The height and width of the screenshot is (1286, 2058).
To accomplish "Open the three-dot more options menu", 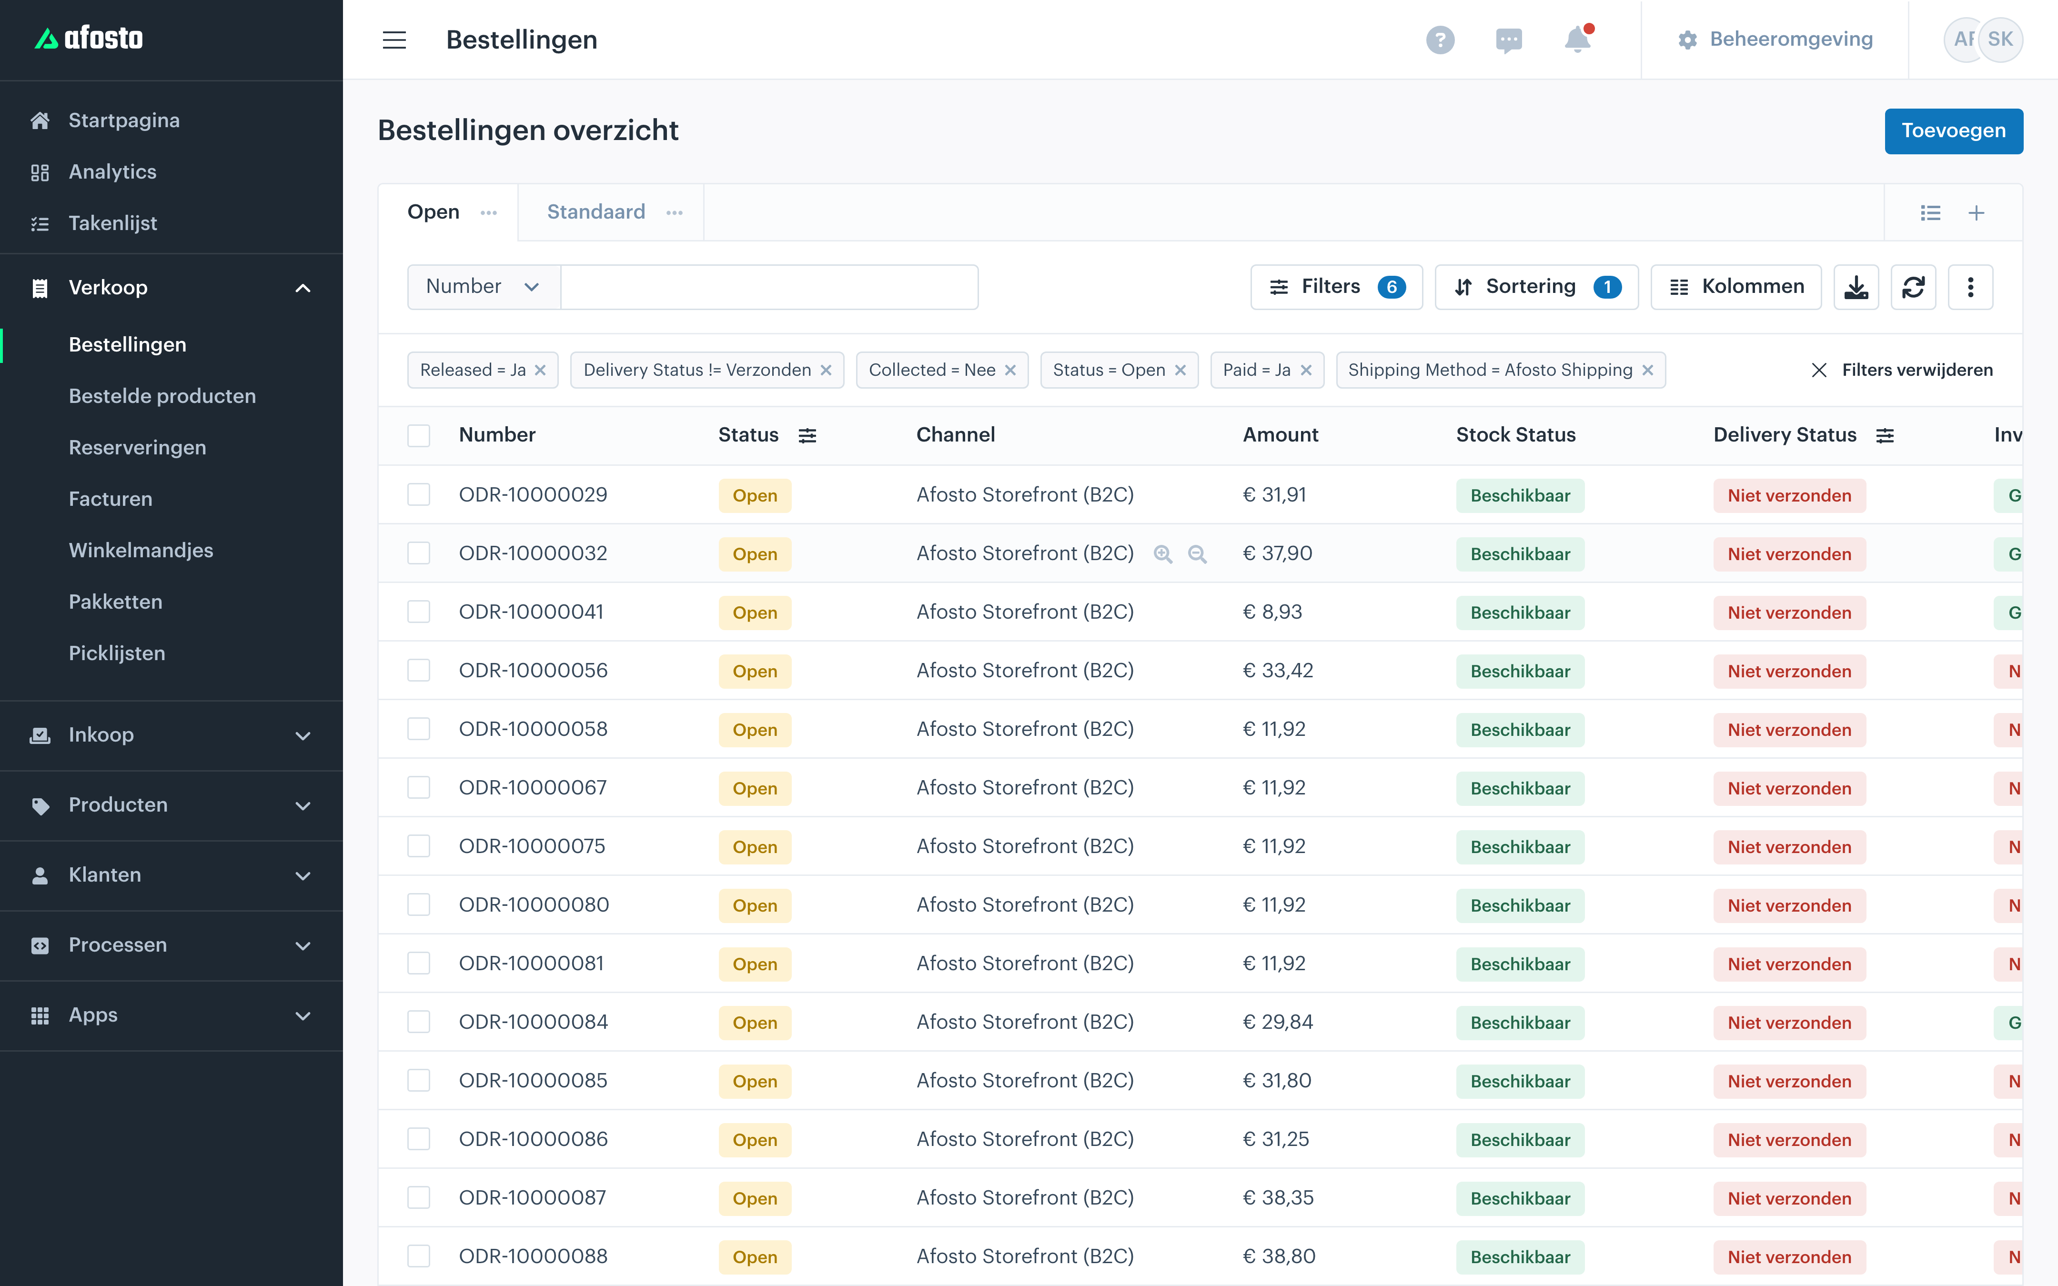I will point(1970,287).
